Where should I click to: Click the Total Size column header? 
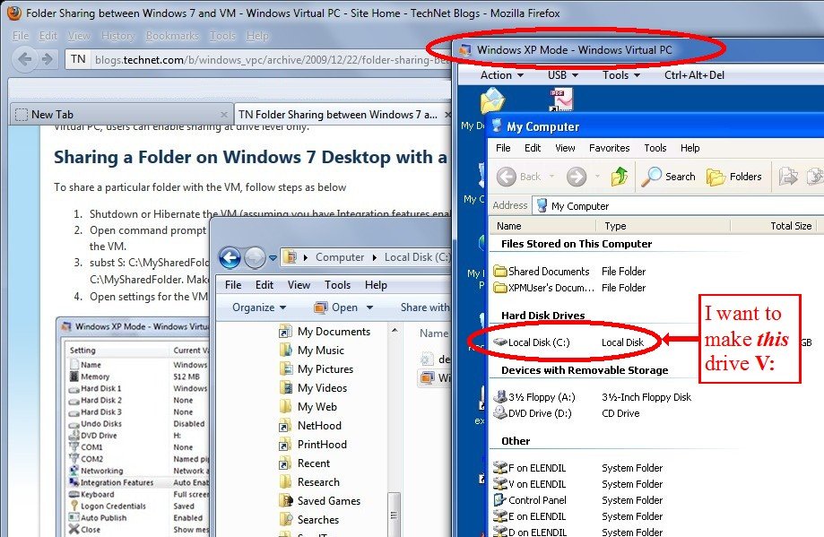pyautogui.click(x=790, y=226)
